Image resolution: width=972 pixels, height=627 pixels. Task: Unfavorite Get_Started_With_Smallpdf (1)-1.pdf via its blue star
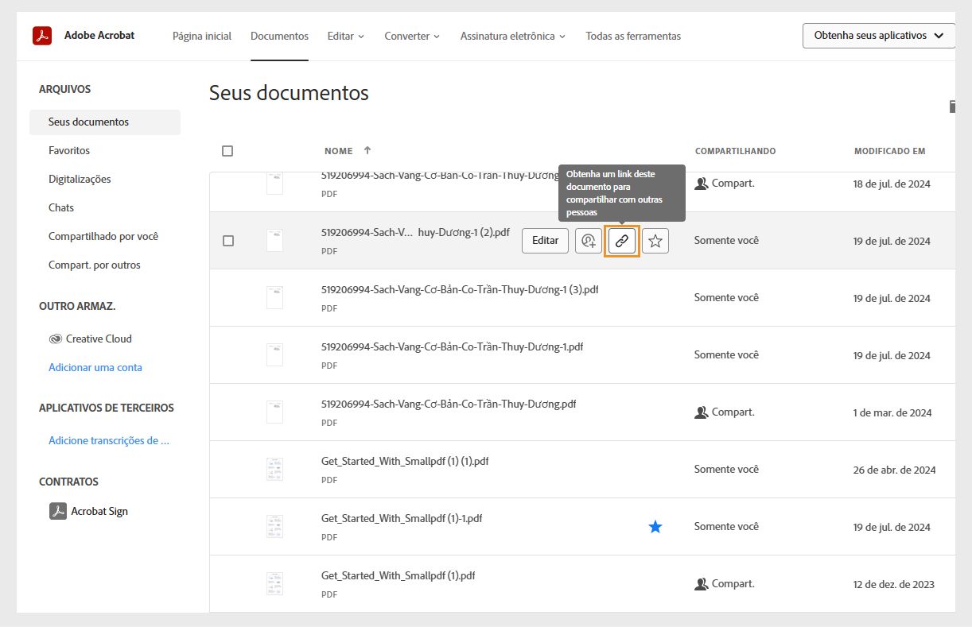pyautogui.click(x=655, y=526)
